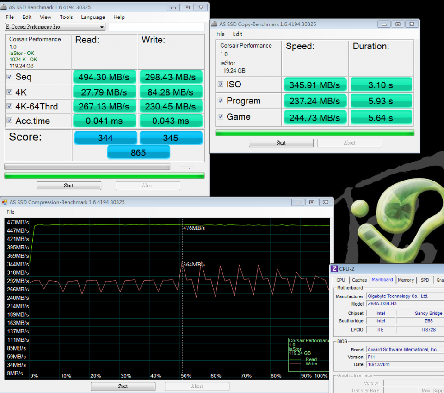Open the Tools menu
The image size is (444, 393).
click(66, 17)
